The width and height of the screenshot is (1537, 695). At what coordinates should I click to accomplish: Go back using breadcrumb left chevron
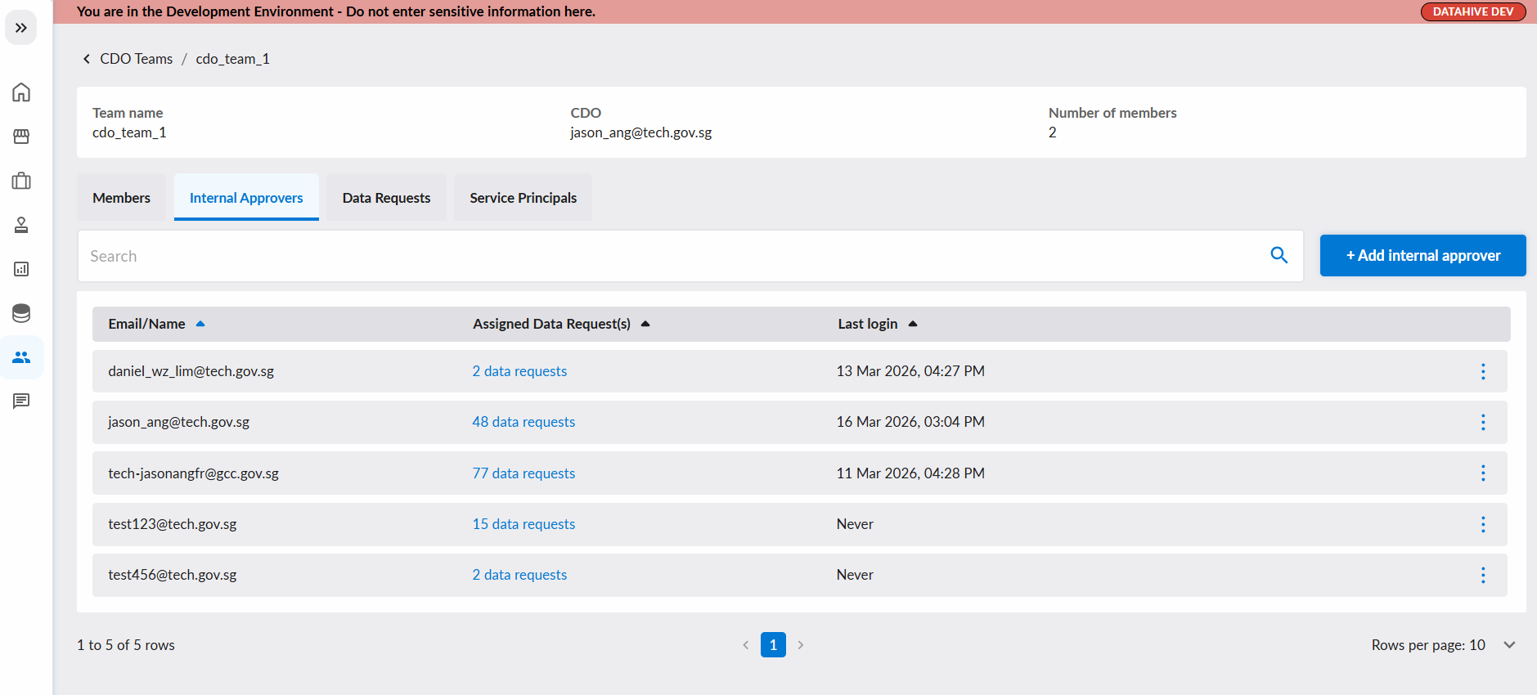click(87, 59)
